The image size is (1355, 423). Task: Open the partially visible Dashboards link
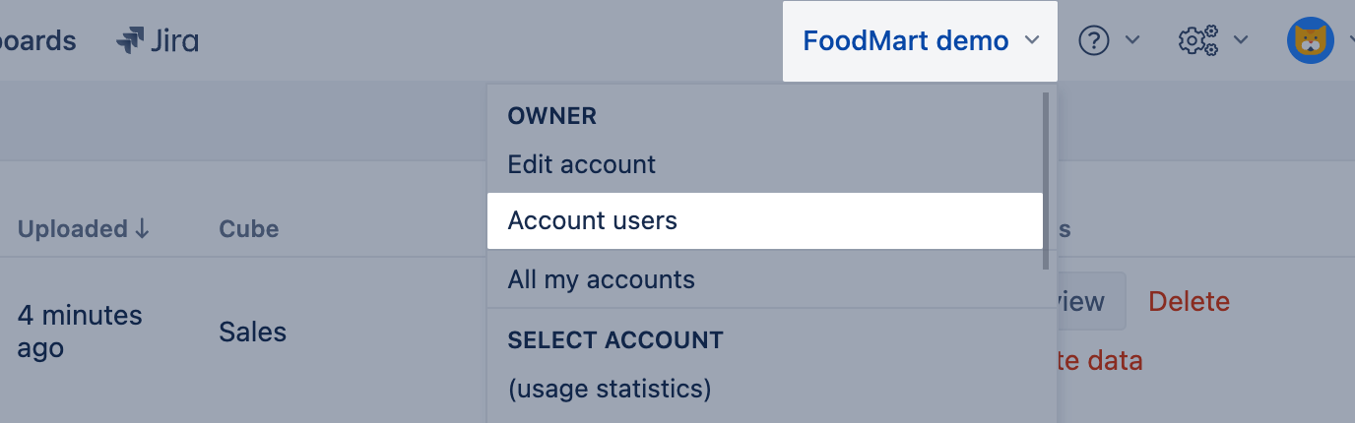coord(37,41)
